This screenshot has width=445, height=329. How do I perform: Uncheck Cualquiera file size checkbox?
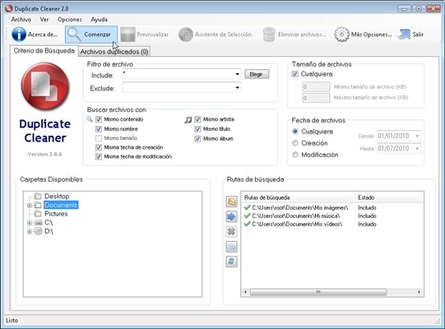tap(294, 74)
